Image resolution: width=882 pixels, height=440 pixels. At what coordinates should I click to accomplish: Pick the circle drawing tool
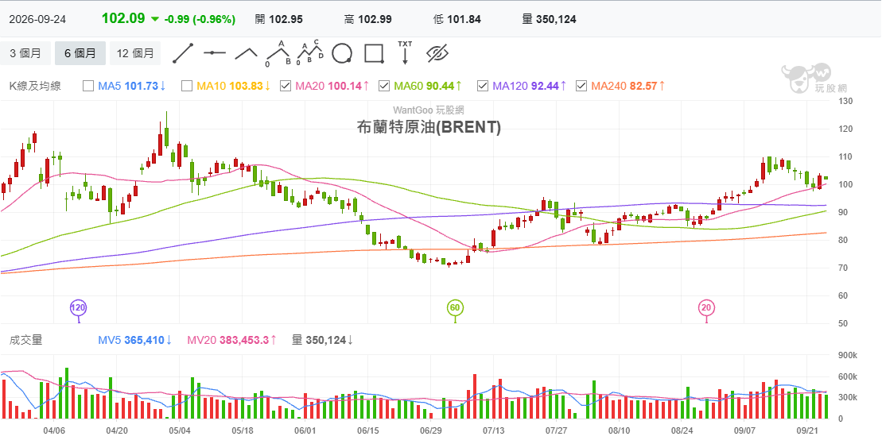(341, 53)
